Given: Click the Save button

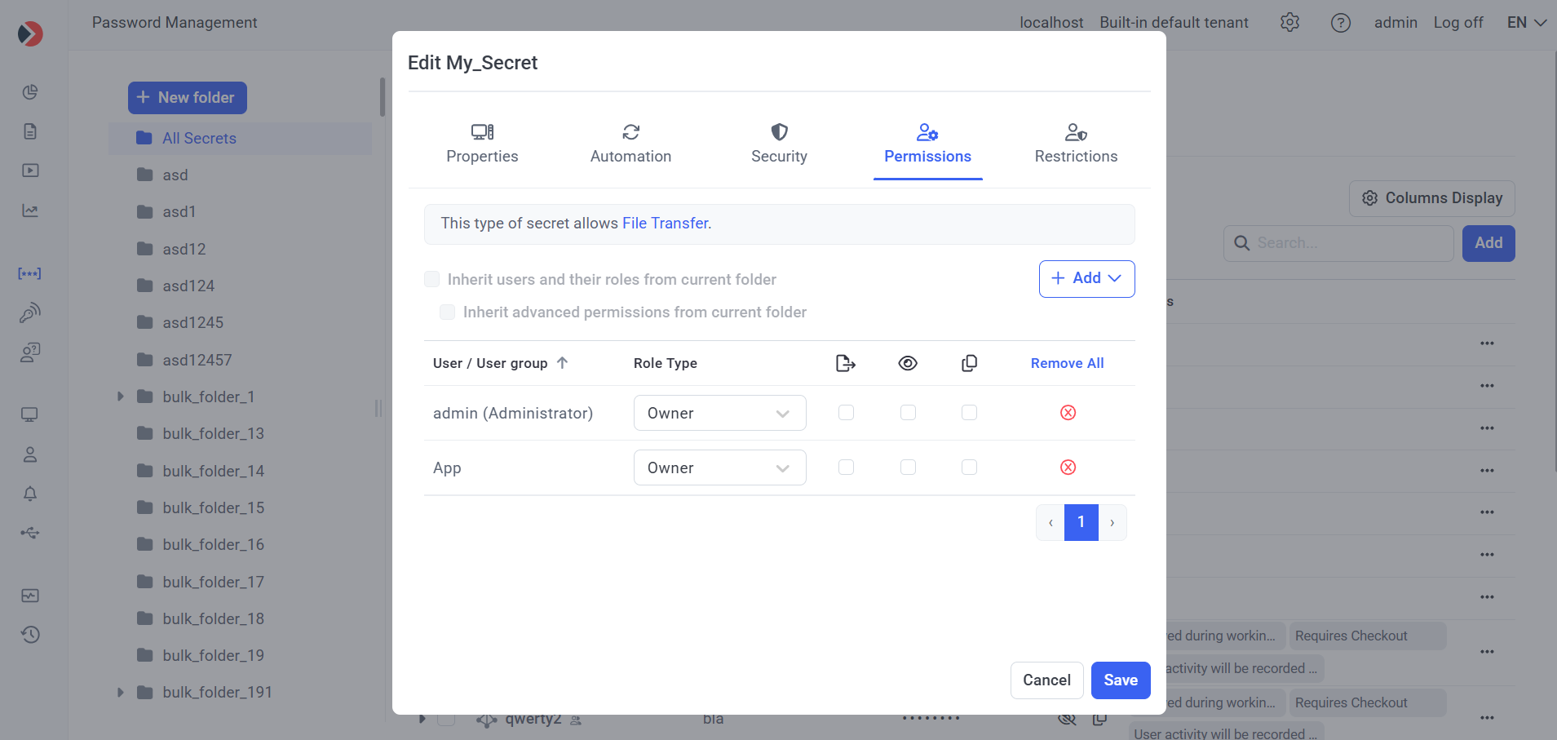Looking at the screenshot, I should [x=1120, y=680].
